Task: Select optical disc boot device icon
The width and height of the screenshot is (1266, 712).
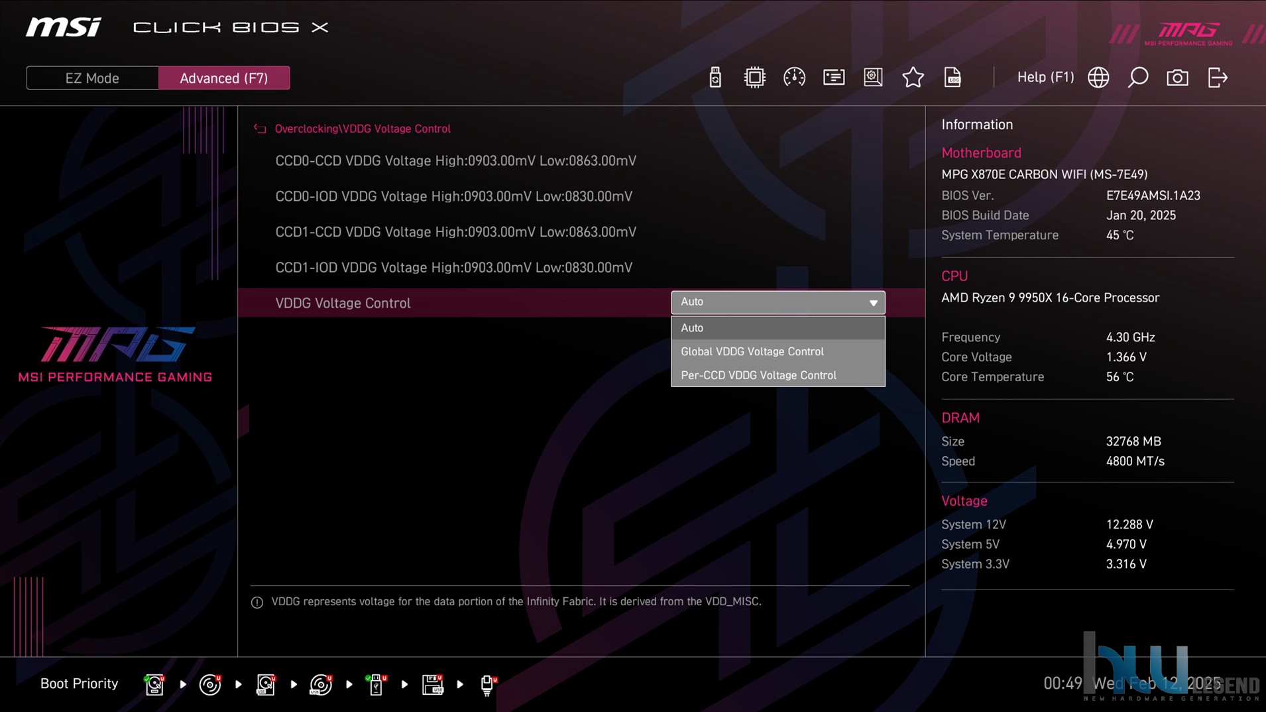Action: 210,684
